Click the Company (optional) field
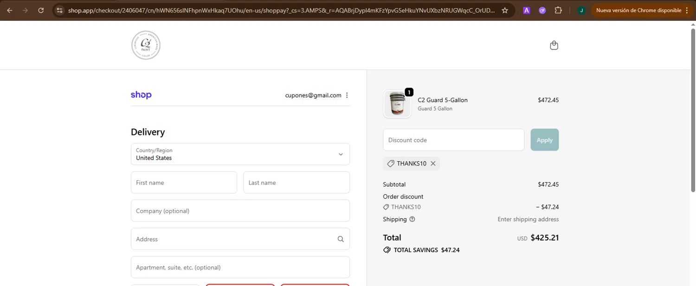The height and width of the screenshot is (286, 696). tap(240, 211)
